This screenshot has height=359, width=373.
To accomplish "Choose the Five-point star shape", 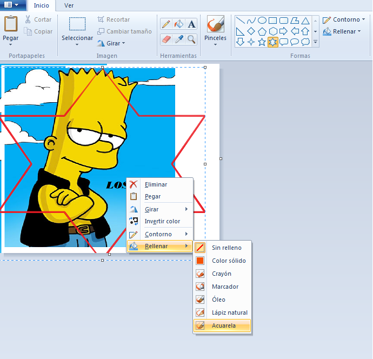I will 262,42.
